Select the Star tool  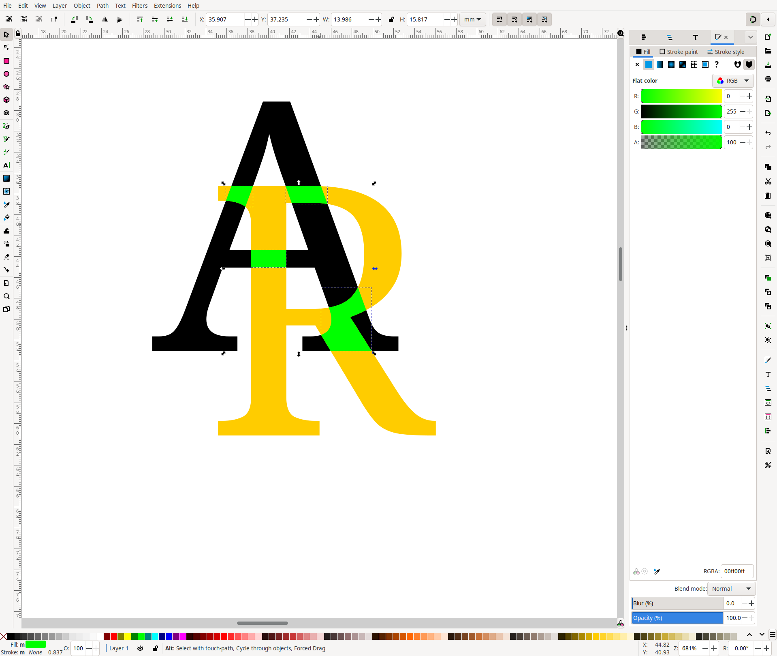click(x=6, y=87)
